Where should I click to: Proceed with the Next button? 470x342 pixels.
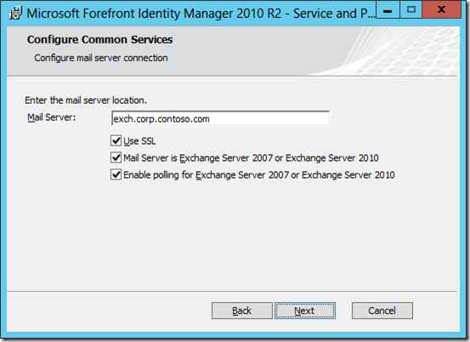click(x=305, y=311)
